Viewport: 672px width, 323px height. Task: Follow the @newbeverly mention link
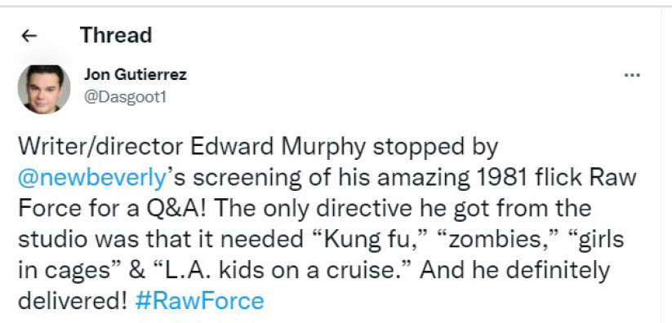click(x=91, y=178)
